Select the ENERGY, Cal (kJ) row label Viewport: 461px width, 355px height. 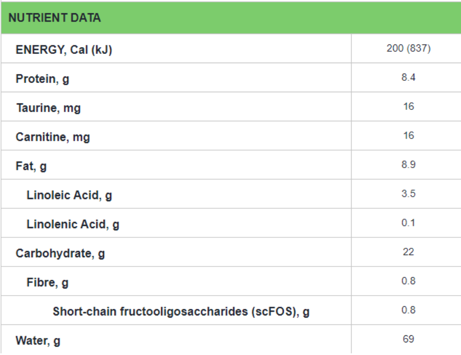(64, 49)
